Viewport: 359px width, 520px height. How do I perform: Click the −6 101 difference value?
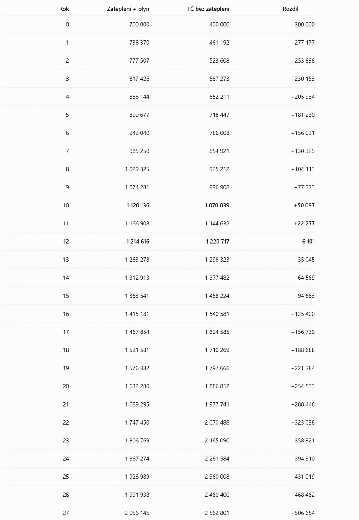307,242
